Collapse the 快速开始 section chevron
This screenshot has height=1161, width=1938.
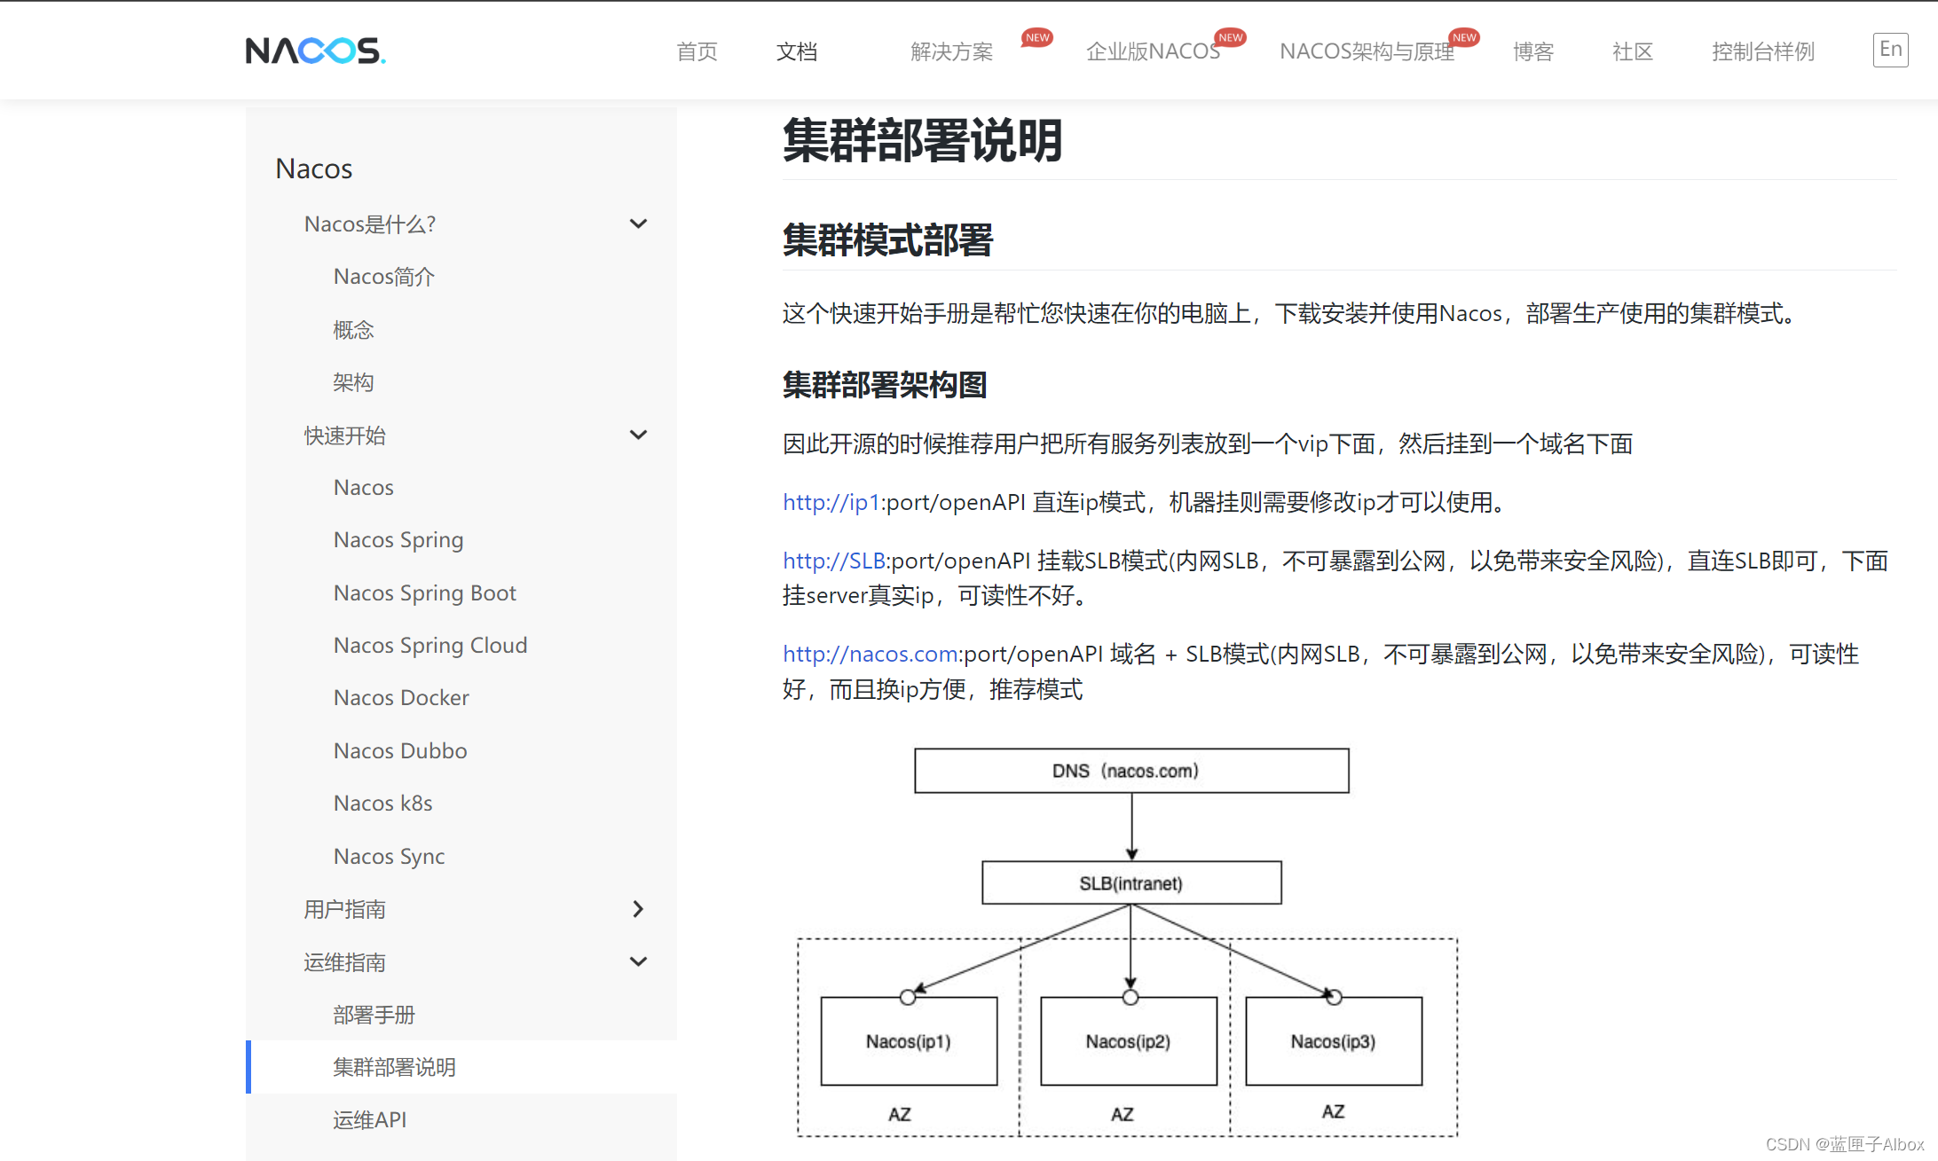(638, 435)
